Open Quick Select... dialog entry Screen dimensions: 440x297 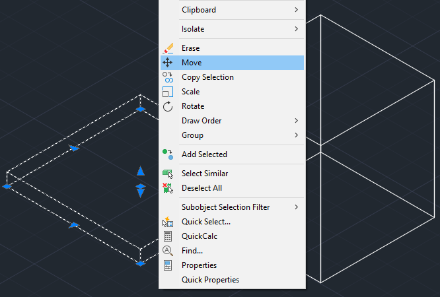pos(232,222)
